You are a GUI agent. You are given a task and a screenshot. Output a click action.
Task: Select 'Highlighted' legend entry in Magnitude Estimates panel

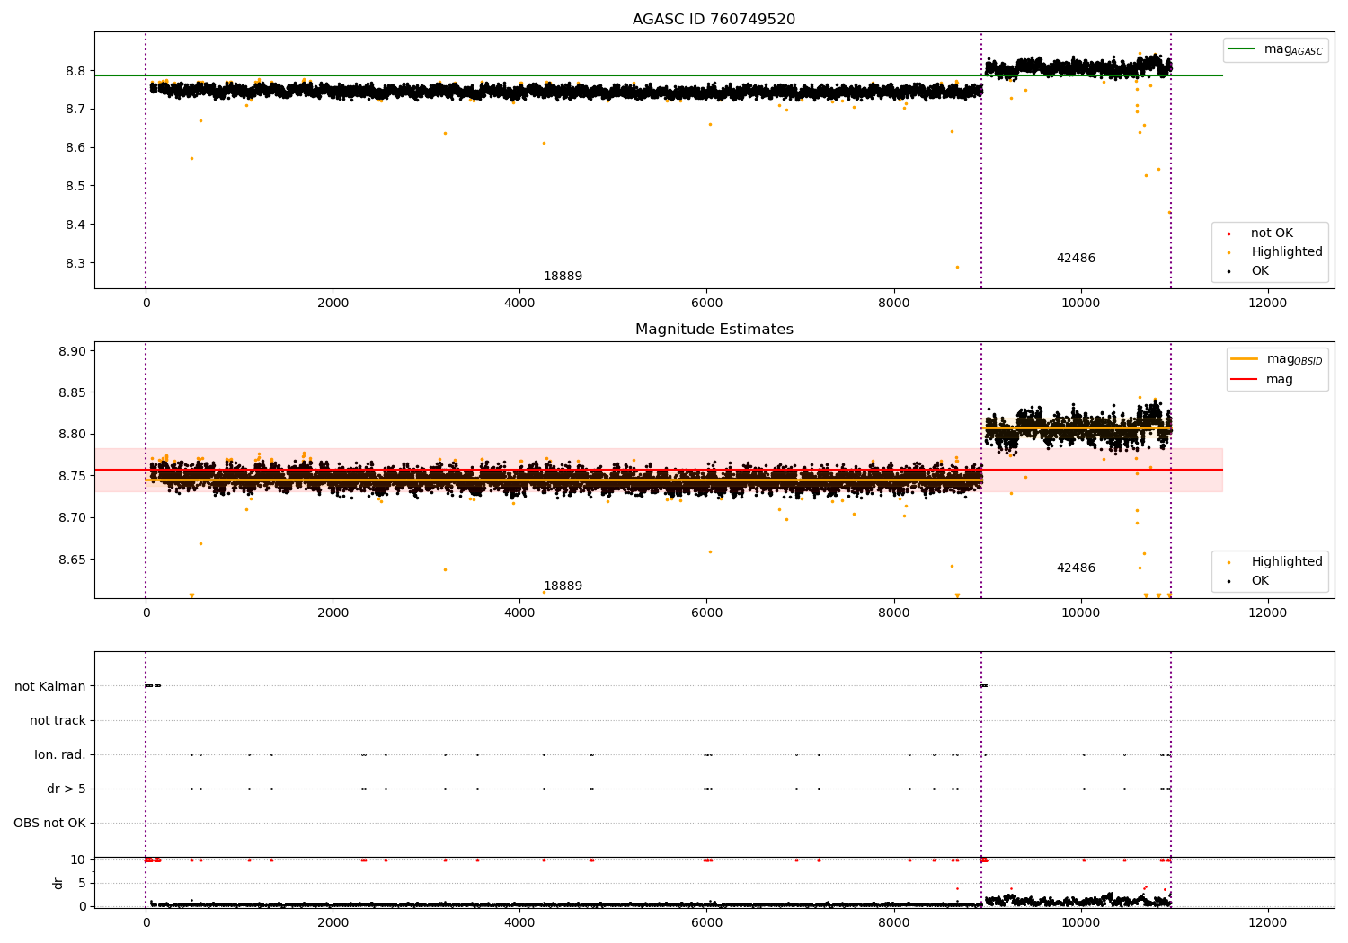click(1286, 562)
